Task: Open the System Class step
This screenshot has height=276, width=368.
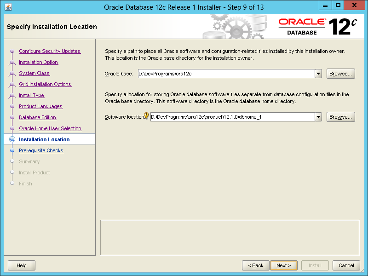Action: [x=34, y=73]
